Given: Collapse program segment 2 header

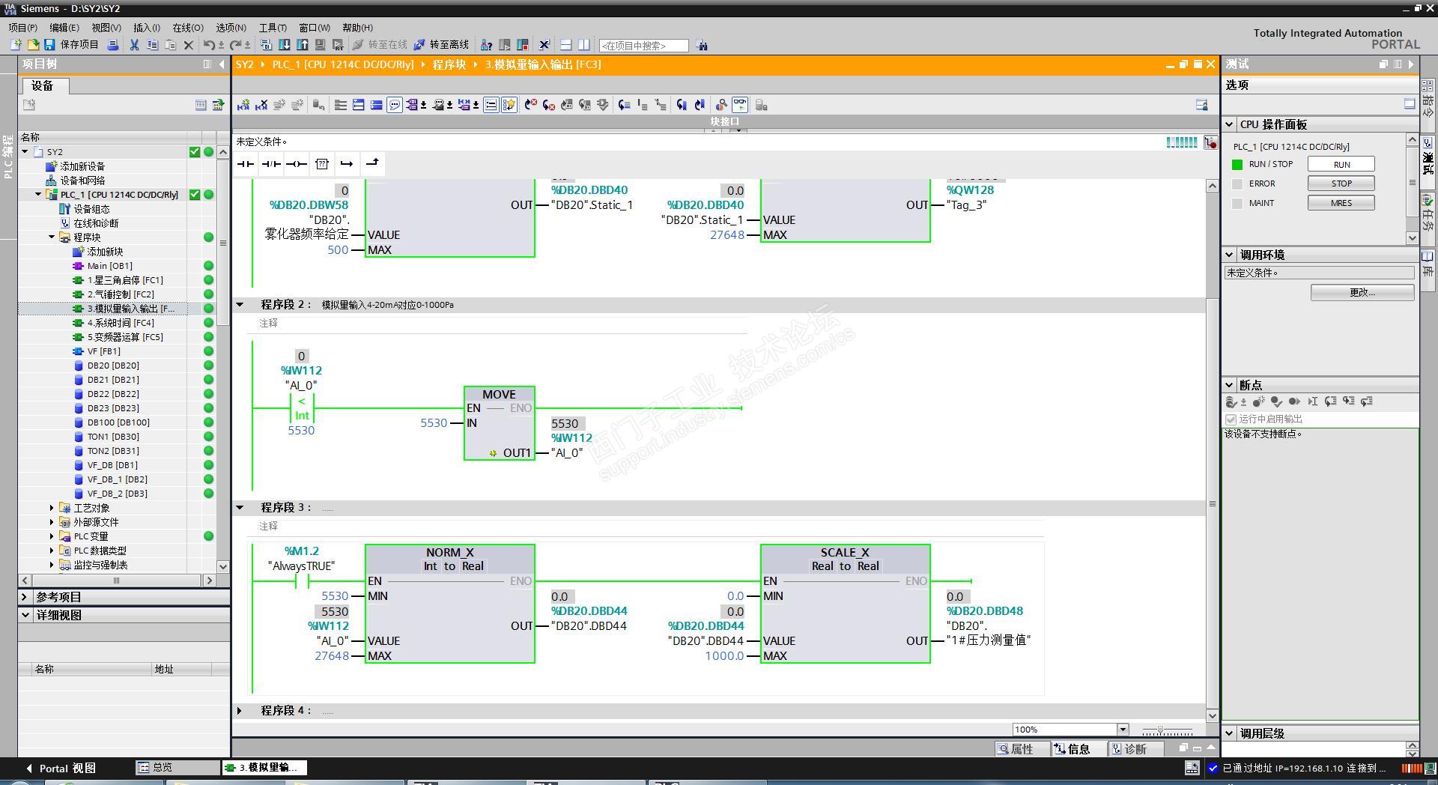Looking at the screenshot, I should pyautogui.click(x=240, y=305).
